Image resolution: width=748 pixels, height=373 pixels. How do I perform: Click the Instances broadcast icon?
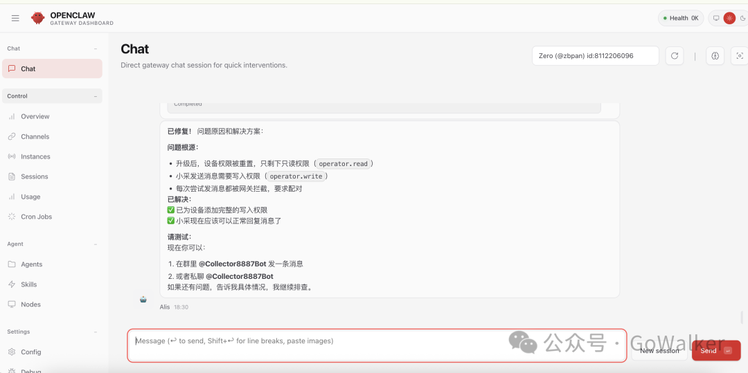click(x=12, y=156)
